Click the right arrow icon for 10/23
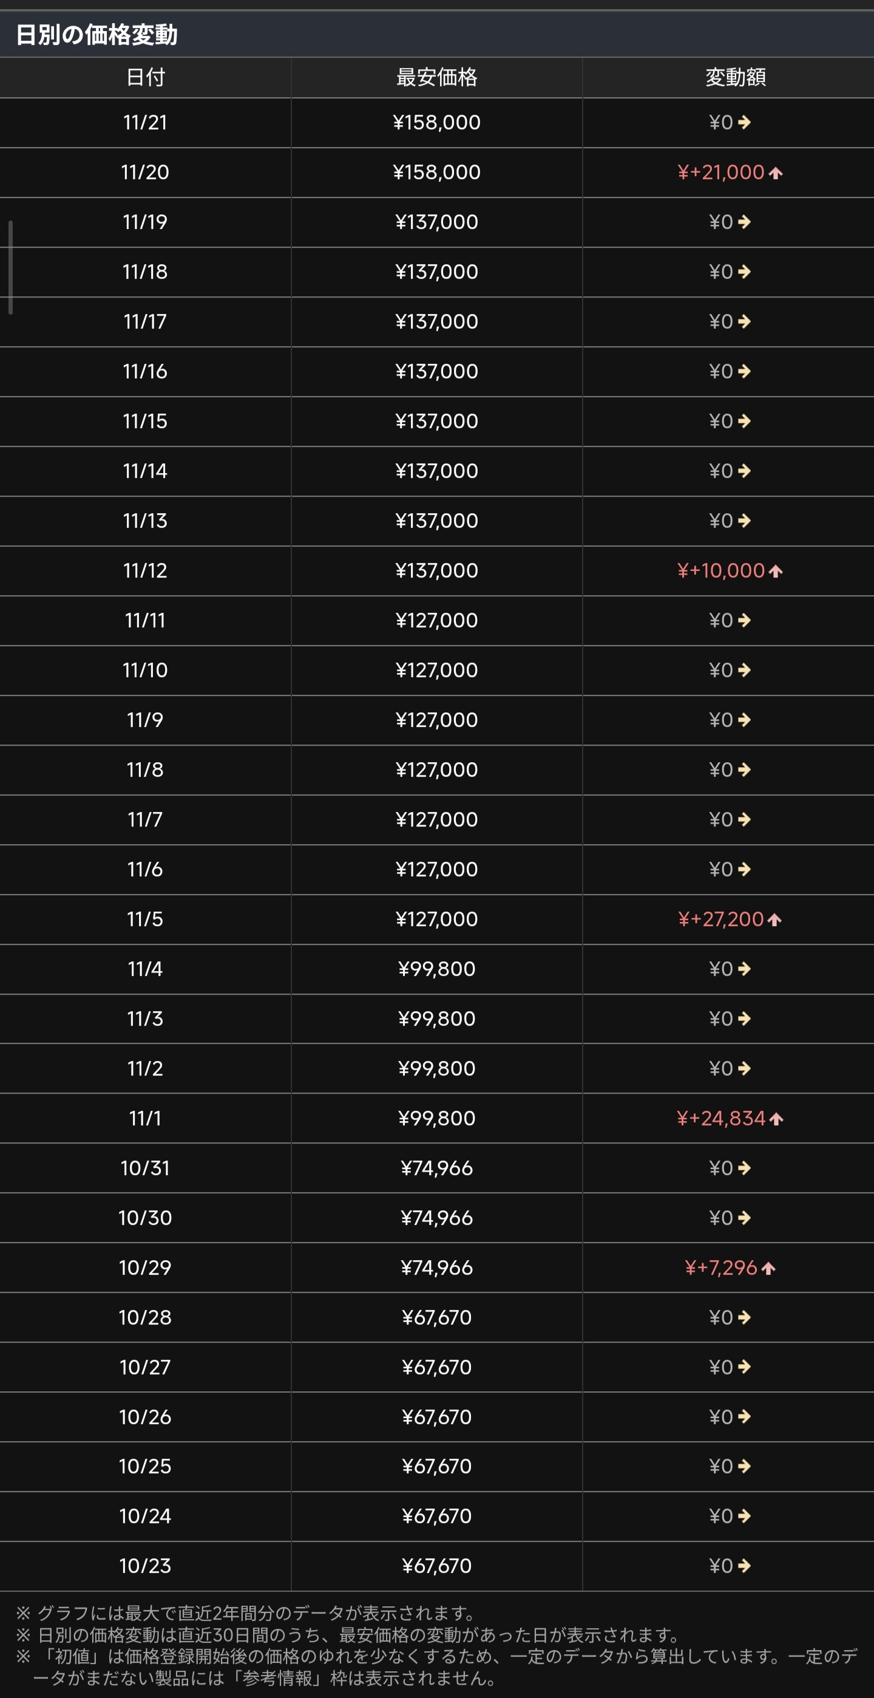This screenshot has height=1698, width=874. 744,1566
